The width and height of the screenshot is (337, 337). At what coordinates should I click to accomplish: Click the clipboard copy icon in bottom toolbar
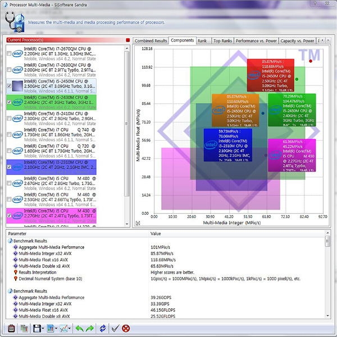tap(11, 329)
